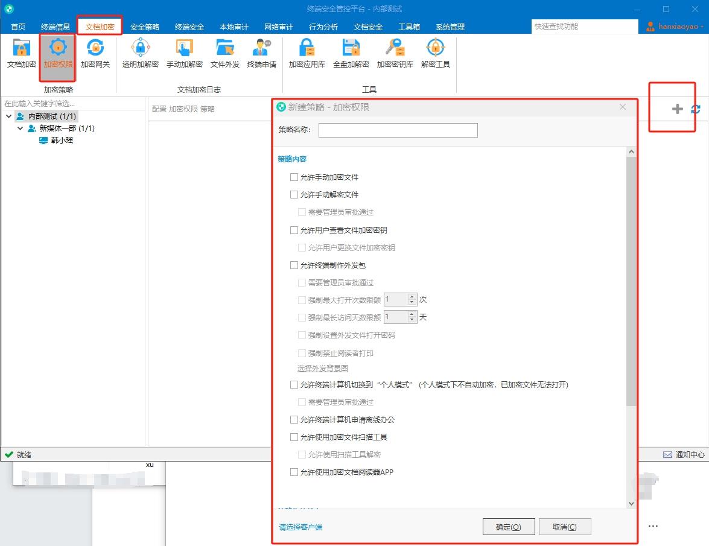Check 允许终端计算机申请离线办公
This screenshot has height=546, width=709.
click(x=294, y=419)
